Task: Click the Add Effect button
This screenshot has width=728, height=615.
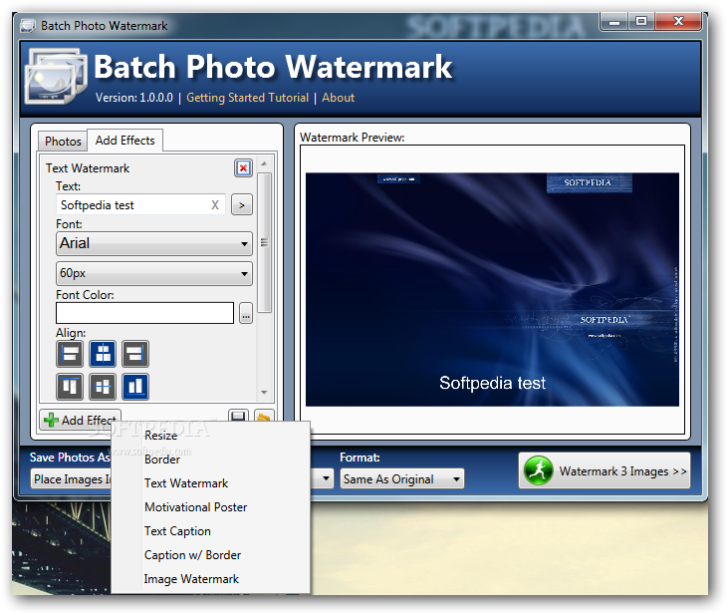Action: [x=81, y=420]
